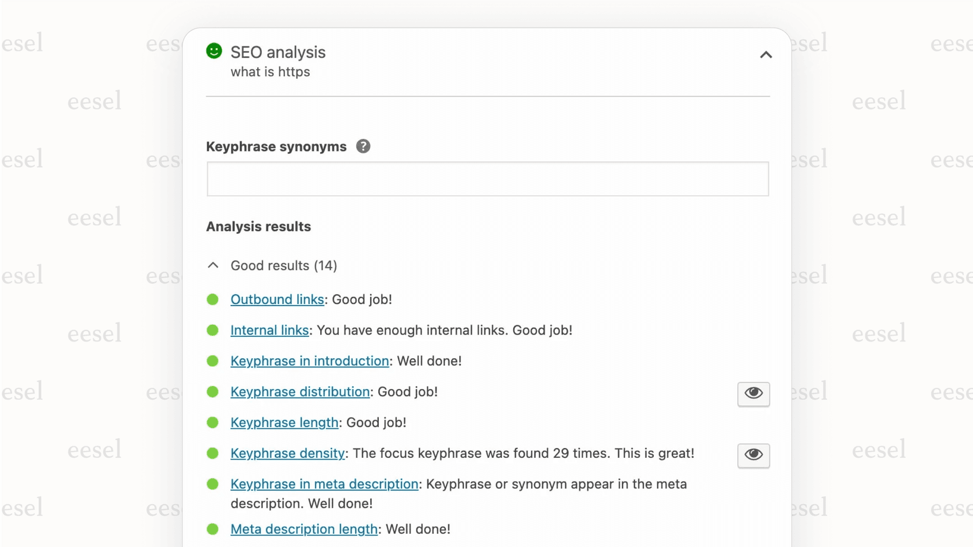The height and width of the screenshot is (547, 973).
Task: Toggle the Keyphrase density eye marker
Action: click(753, 456)
